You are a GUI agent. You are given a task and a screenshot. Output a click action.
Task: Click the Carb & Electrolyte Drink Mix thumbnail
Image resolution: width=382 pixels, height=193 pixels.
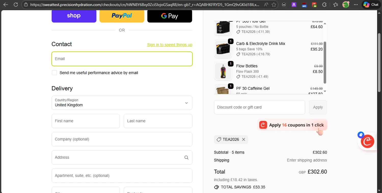[x=223, y=49]
